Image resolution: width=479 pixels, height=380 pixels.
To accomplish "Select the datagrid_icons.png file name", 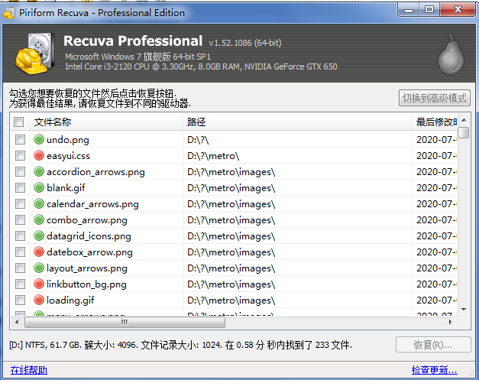I will click(x=89, y=236).
